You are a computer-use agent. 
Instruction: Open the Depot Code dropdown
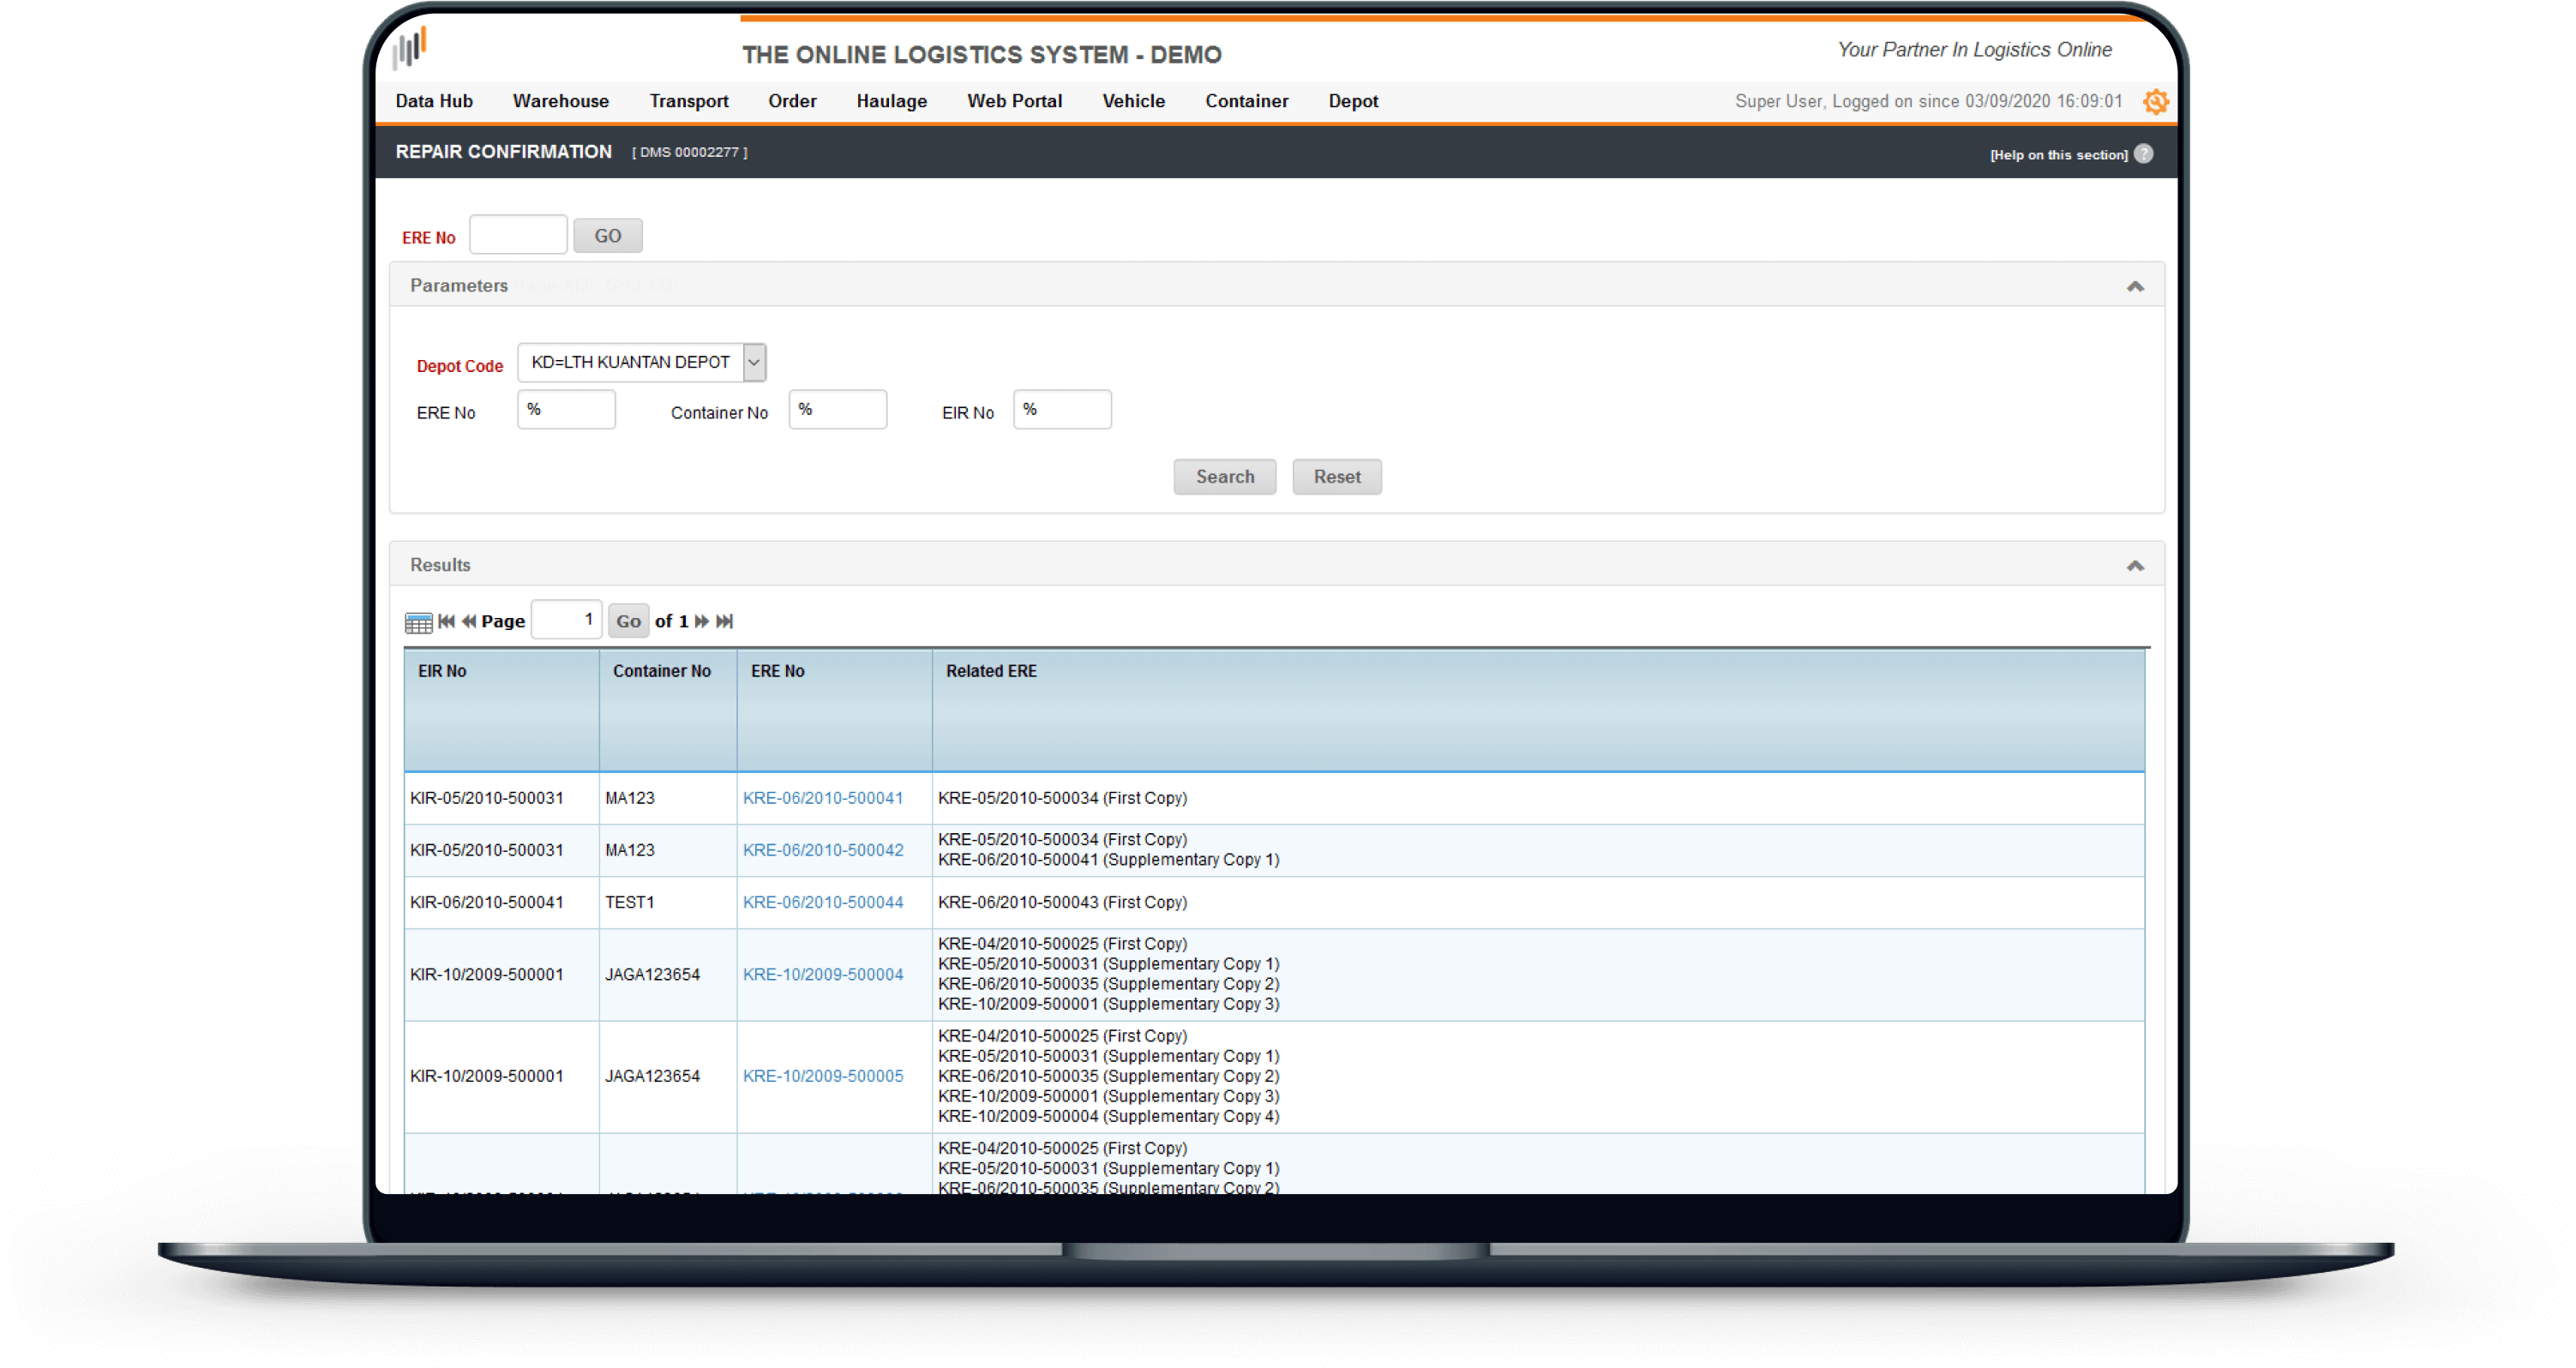pos(641,362)
